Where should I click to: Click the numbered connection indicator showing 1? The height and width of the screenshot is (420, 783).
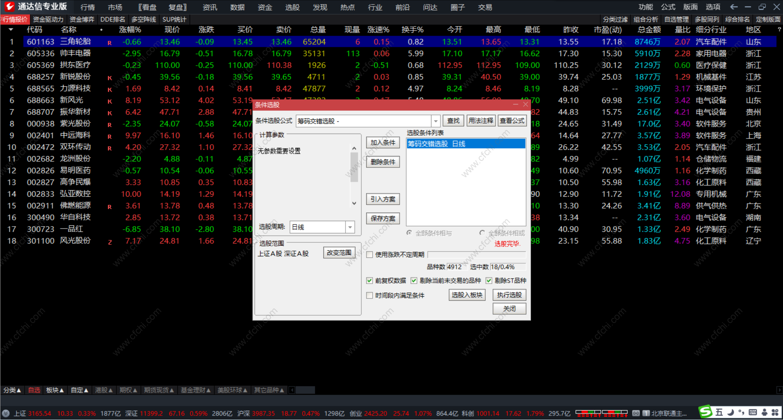pos(646,413)
